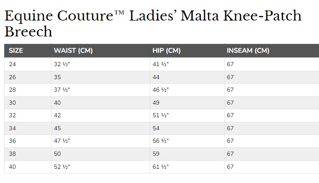
Task: Click waist value 32 ½"
Action: pyautogui.click(x=62, y=64)
